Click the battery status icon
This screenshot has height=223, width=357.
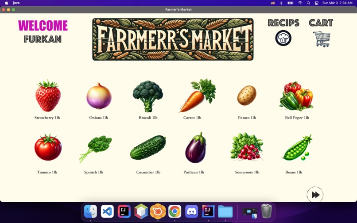click(x=290, y=3)
